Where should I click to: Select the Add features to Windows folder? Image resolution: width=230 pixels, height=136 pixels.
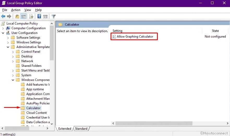click(38, 85)
